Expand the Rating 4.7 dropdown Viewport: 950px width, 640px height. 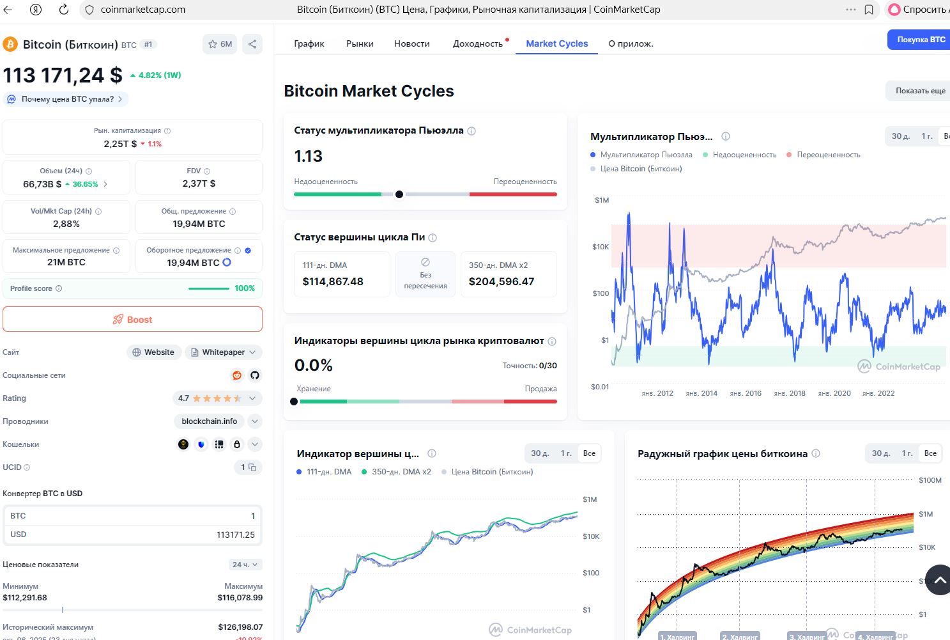click(217, 398)
